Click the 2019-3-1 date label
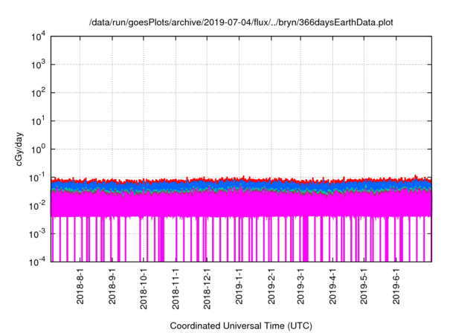Viewport: 476px width, 333px height. pos(300,286)
